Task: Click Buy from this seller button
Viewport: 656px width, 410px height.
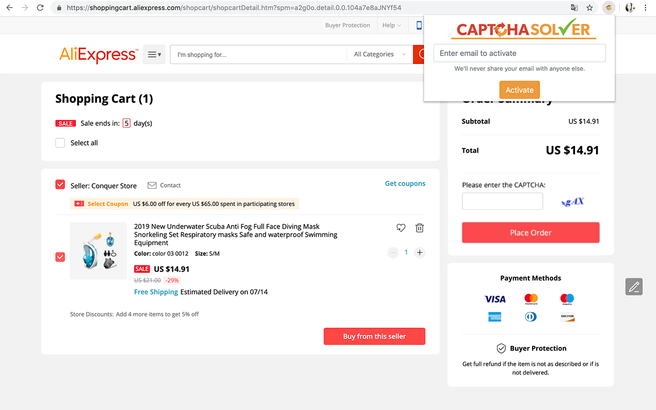Action: point(375,336)
